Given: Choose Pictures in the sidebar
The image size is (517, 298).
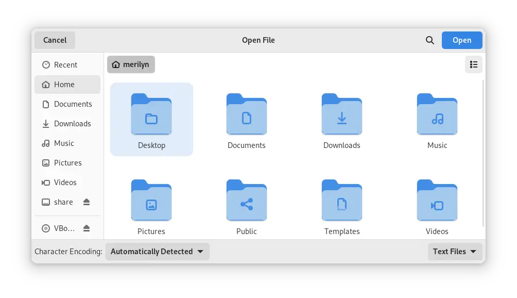Looking at the screenshot, I should pos(67,163).
